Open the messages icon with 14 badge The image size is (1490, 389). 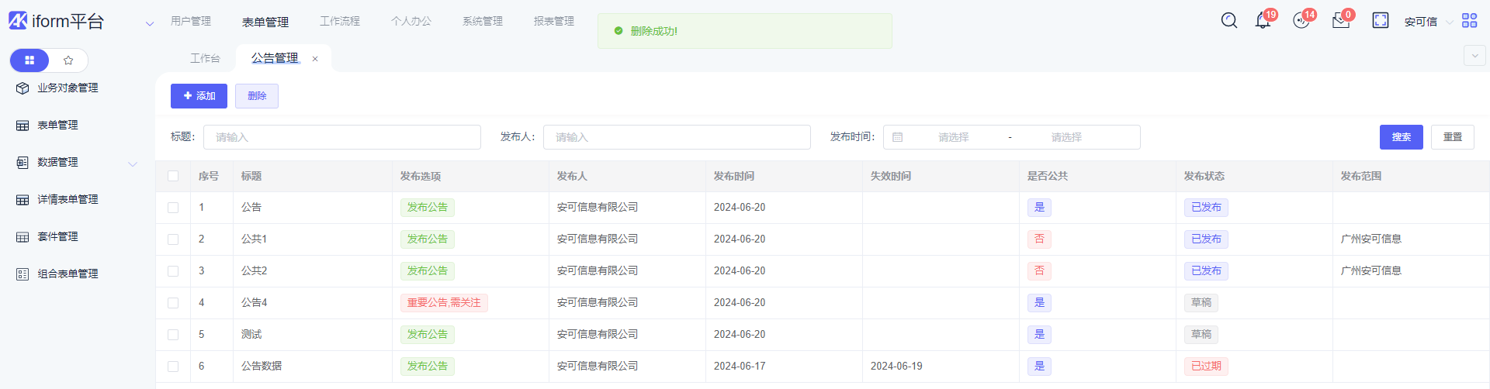click(x=1301, y=21)
